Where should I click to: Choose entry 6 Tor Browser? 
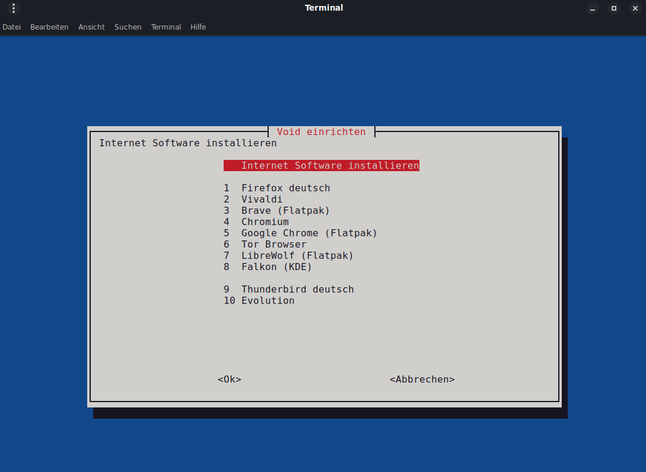click(x=265, y=244)
